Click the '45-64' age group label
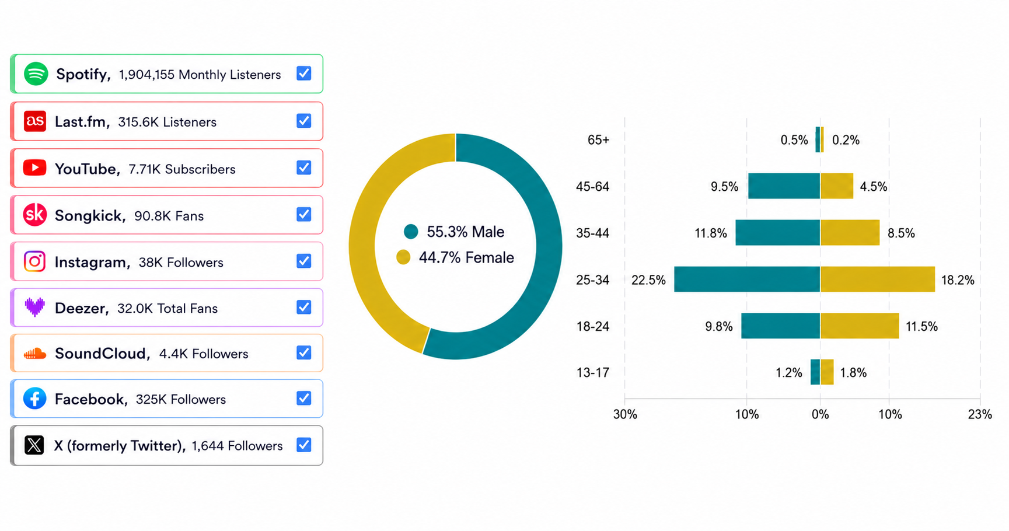Screen dimensions: 1009x531 pyautogui.click(x=593, y=187)
